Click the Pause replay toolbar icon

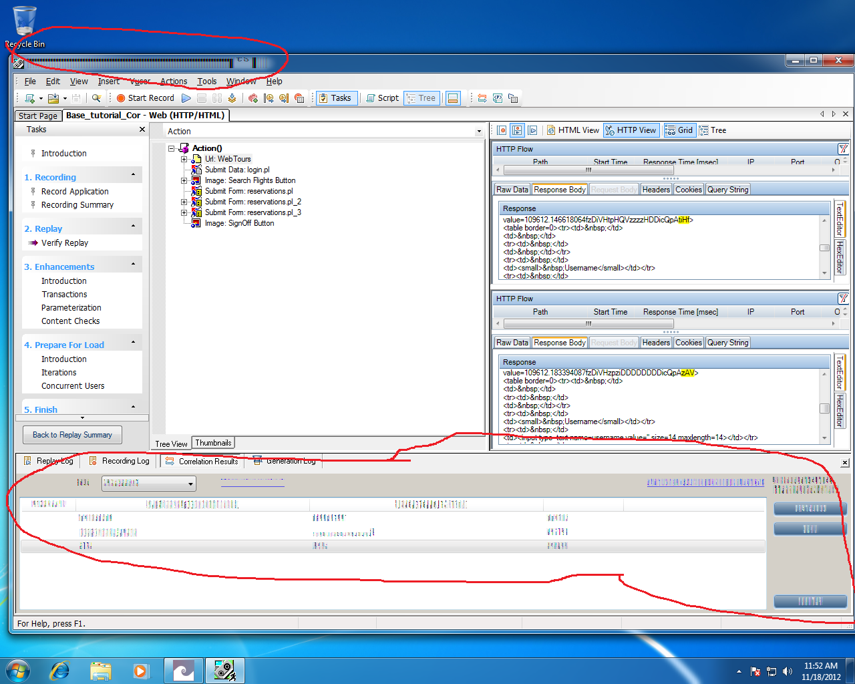217,98
